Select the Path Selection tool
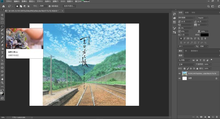This screenshot has width=220, height=119. click(2, 60)
